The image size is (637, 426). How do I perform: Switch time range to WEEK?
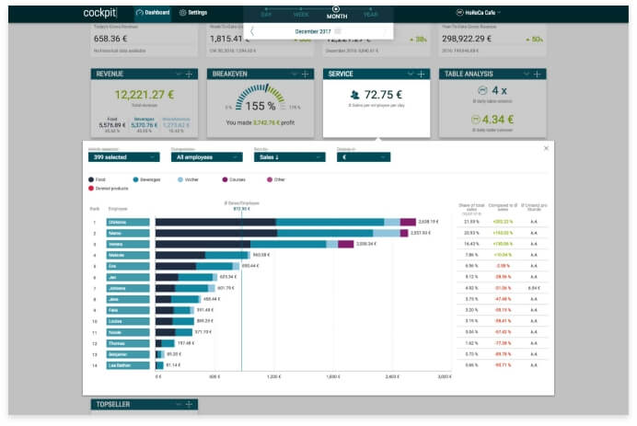(x=301, y=17)
